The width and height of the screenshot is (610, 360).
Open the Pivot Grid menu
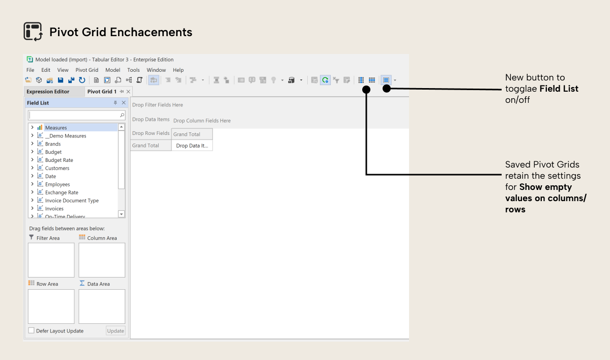point(86,70)
